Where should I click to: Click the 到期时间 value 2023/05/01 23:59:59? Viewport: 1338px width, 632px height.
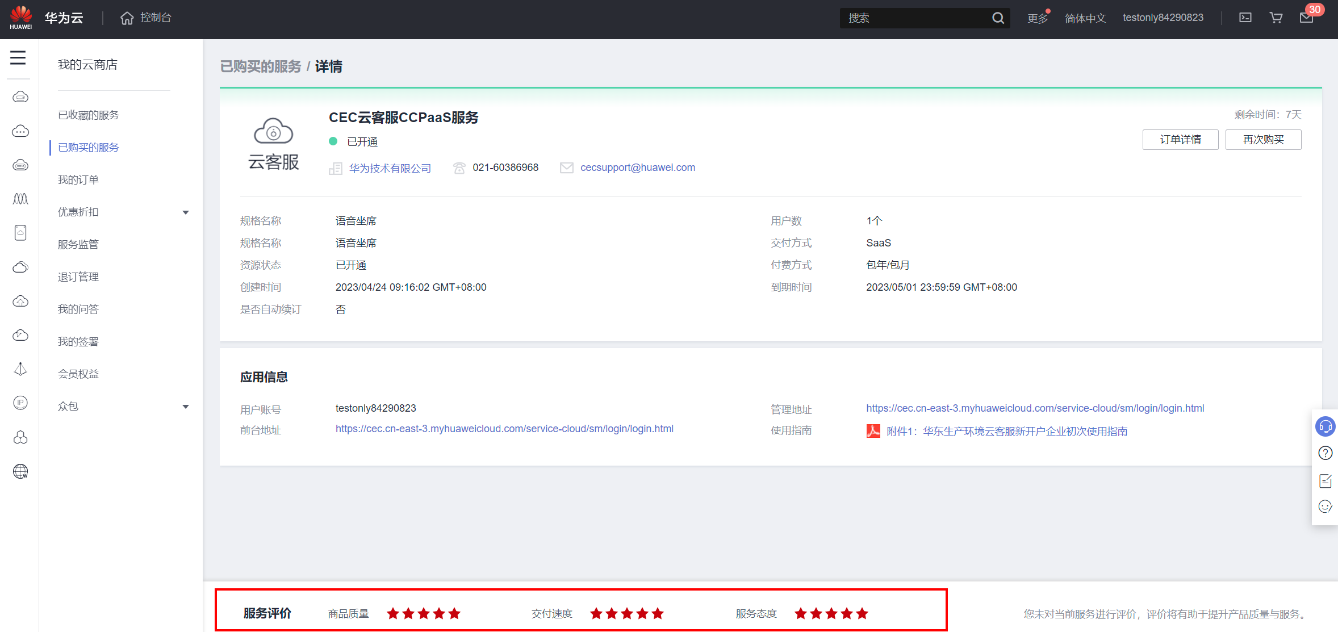[942, 287]
